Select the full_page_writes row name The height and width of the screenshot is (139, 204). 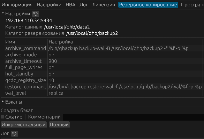click(24, 67)
